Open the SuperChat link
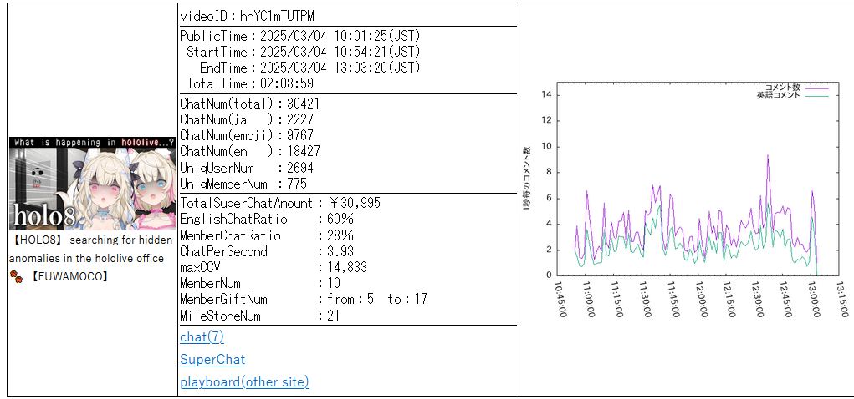Viewport: 854px width, 399px height. 212,359
